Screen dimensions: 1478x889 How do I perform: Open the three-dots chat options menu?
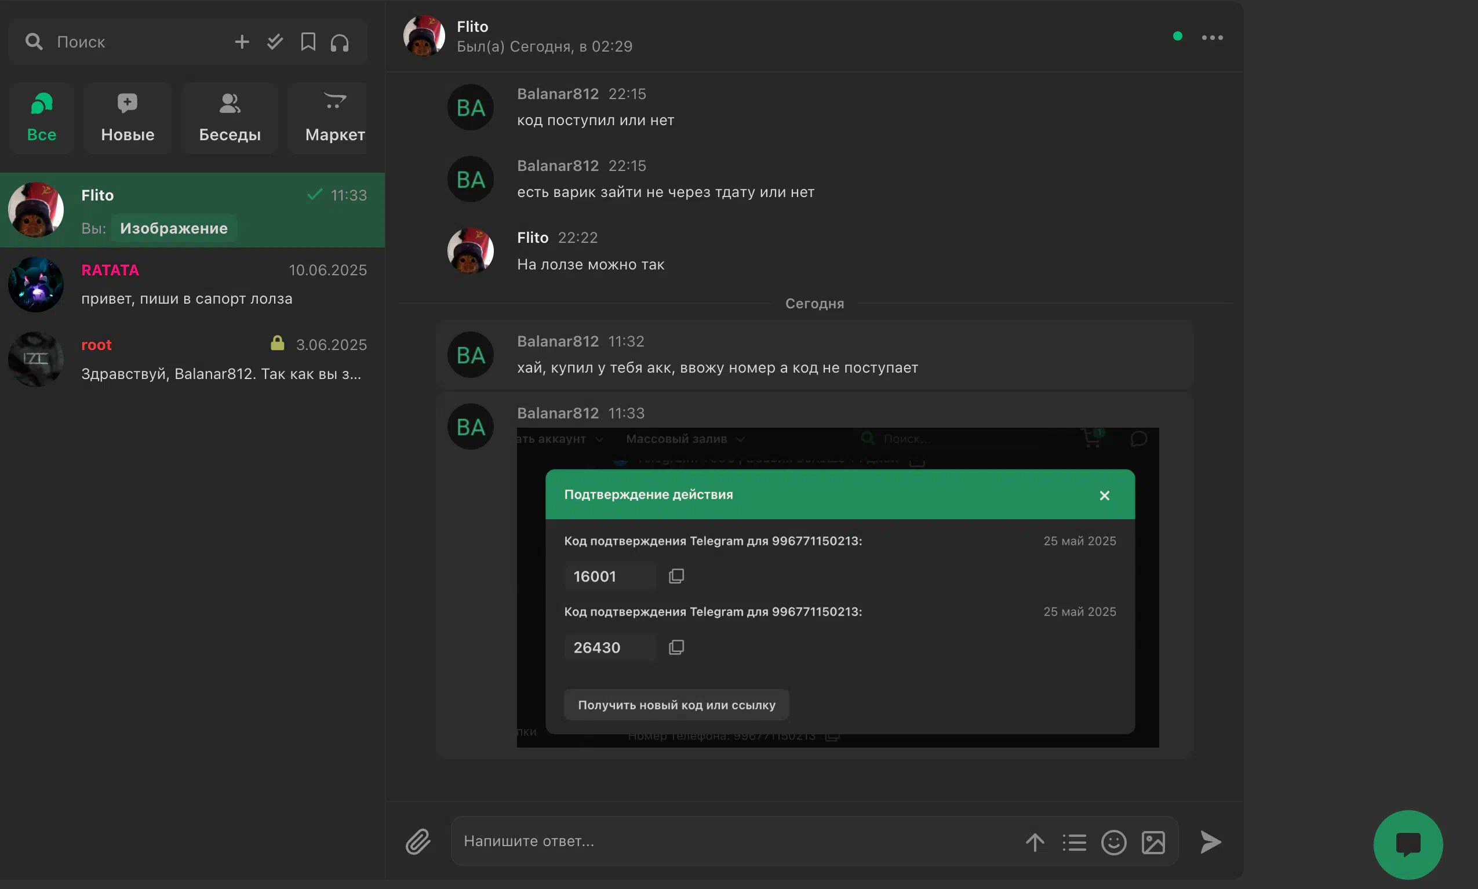pyautogui.click(x=1212, y=37)
